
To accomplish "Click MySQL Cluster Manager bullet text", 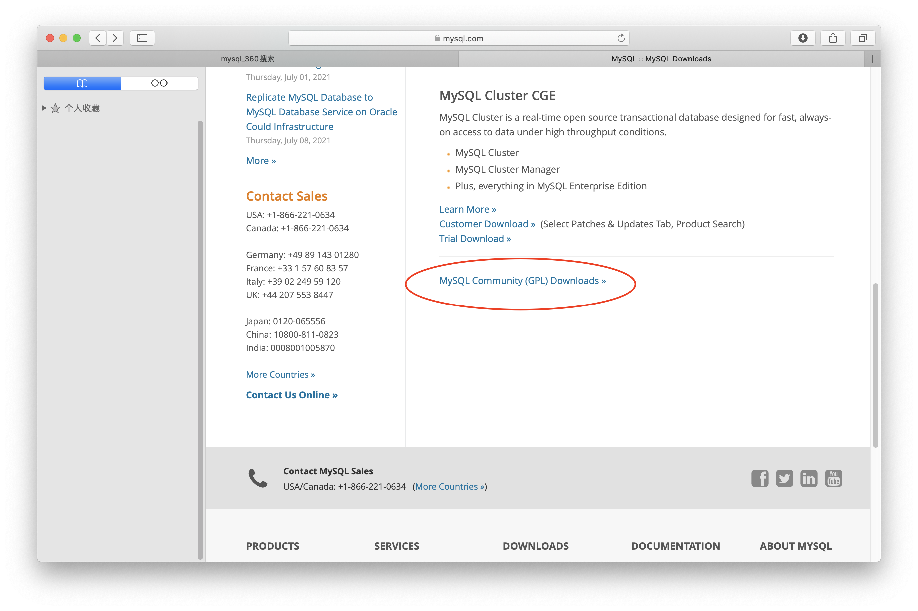I will coord(507,169).
